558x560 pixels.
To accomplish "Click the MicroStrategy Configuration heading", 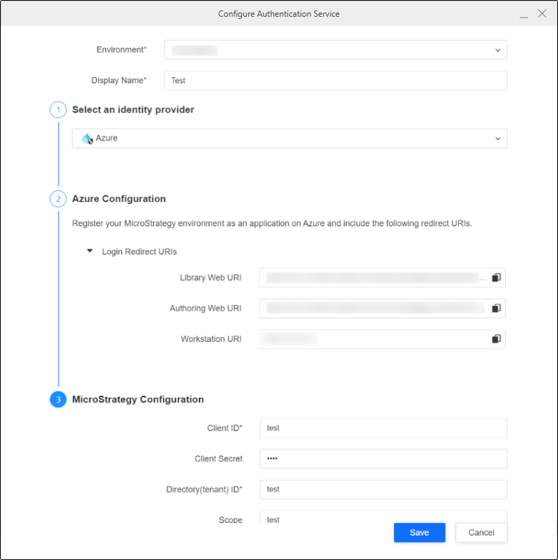I will click(x=138, y=400).
